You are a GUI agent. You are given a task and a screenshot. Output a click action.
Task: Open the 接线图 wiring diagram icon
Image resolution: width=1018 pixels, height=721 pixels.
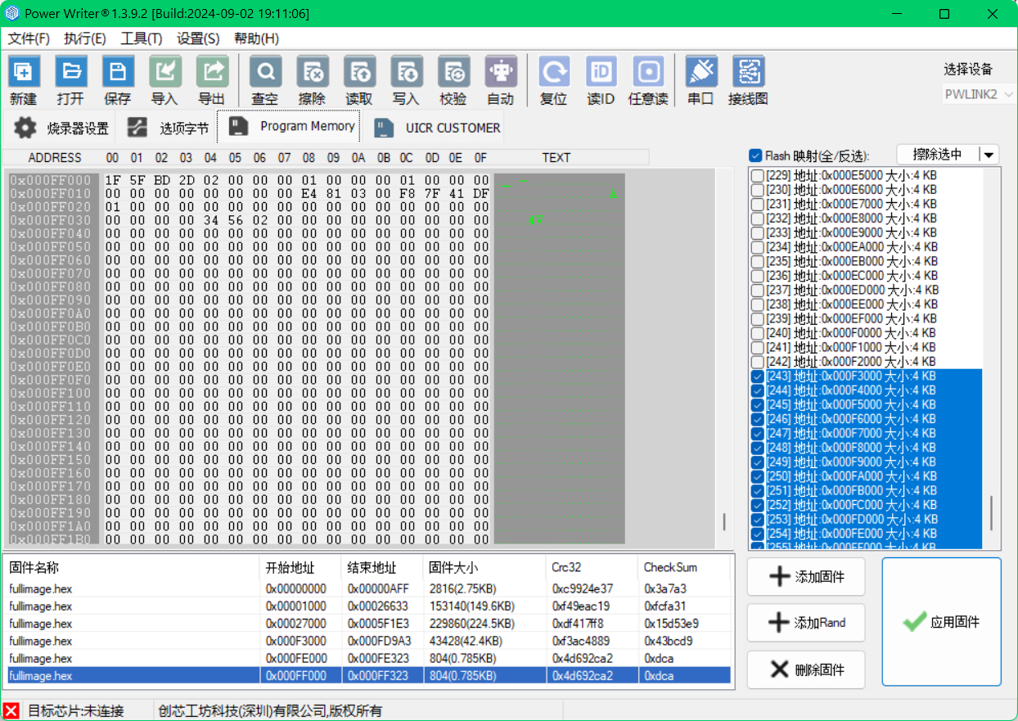[748, 73]
